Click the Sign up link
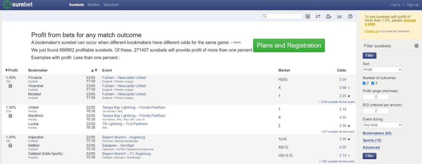This screenshot has width=422, height=164. (x=413, y=5)
